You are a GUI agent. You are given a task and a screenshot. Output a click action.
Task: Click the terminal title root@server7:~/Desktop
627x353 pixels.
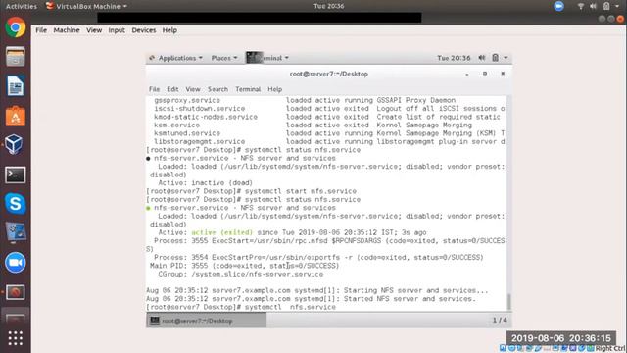pyautogui.click(x=329, y=74)
